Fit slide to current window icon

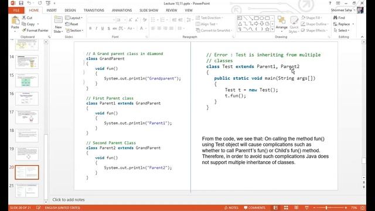pyautogui.click(x=363, y=207)
